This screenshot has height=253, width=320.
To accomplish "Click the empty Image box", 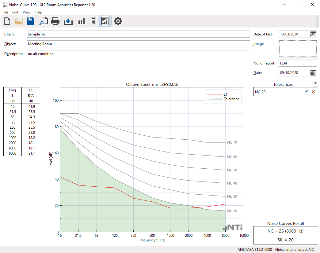I will 298,49.
